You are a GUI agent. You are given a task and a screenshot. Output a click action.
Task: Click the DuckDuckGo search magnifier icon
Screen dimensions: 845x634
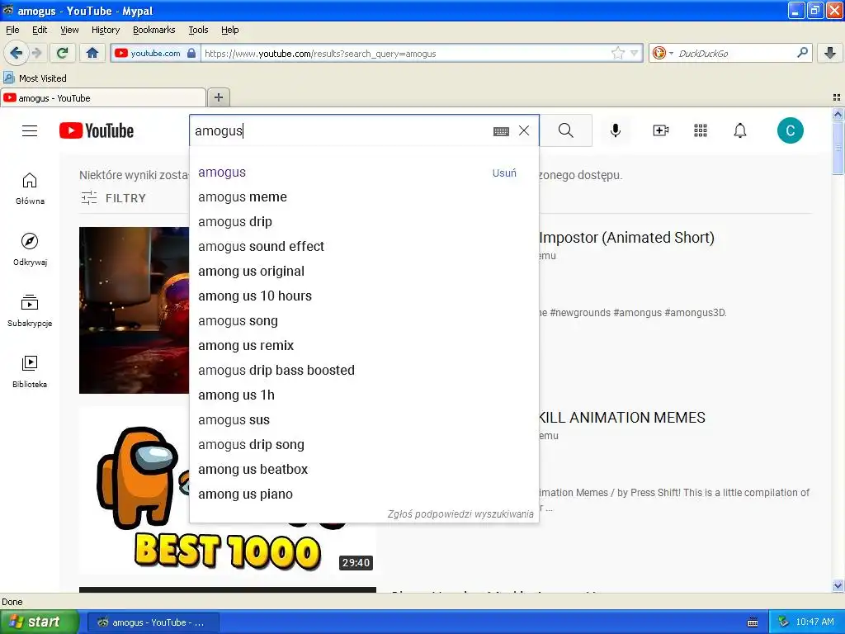802,53
